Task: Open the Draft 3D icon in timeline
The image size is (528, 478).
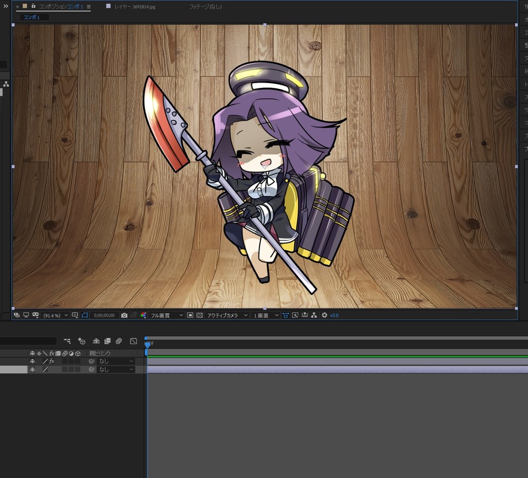Action: [82, 341]
